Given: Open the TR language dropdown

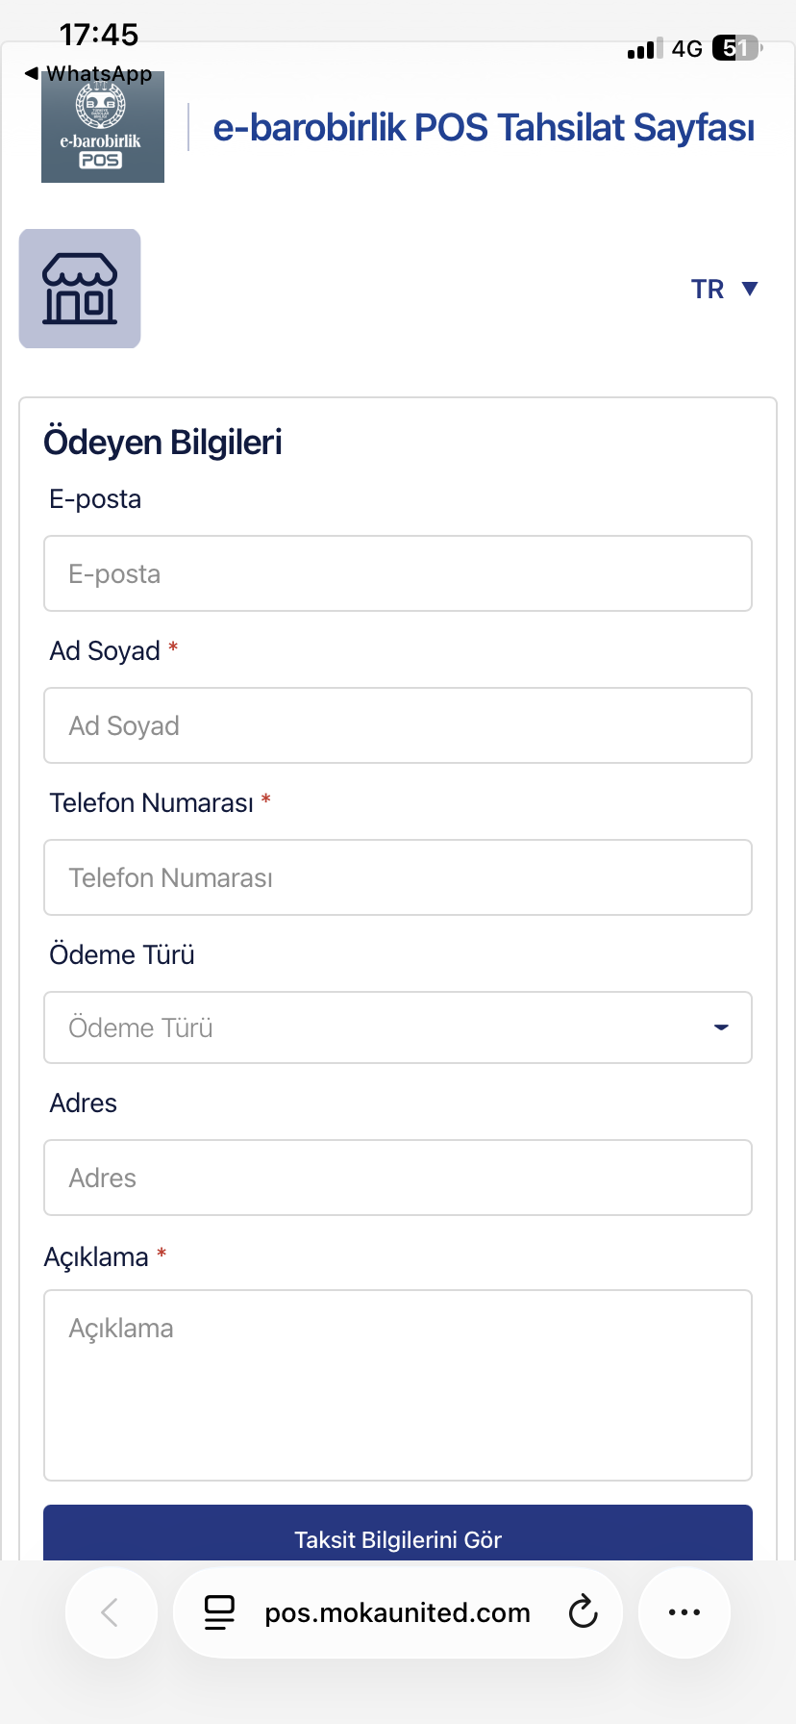Looking at the screenshot, I should [x=725, y=289].
